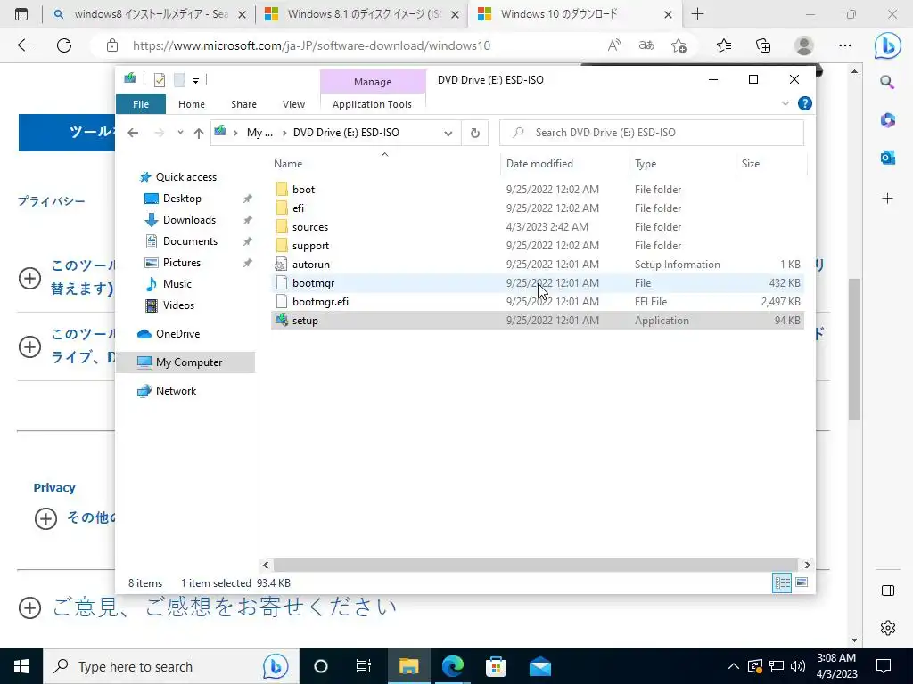Viewport: 913px width, 684px height.
Task: Switch to the Home ribbon tab
Action: point(192,104)
